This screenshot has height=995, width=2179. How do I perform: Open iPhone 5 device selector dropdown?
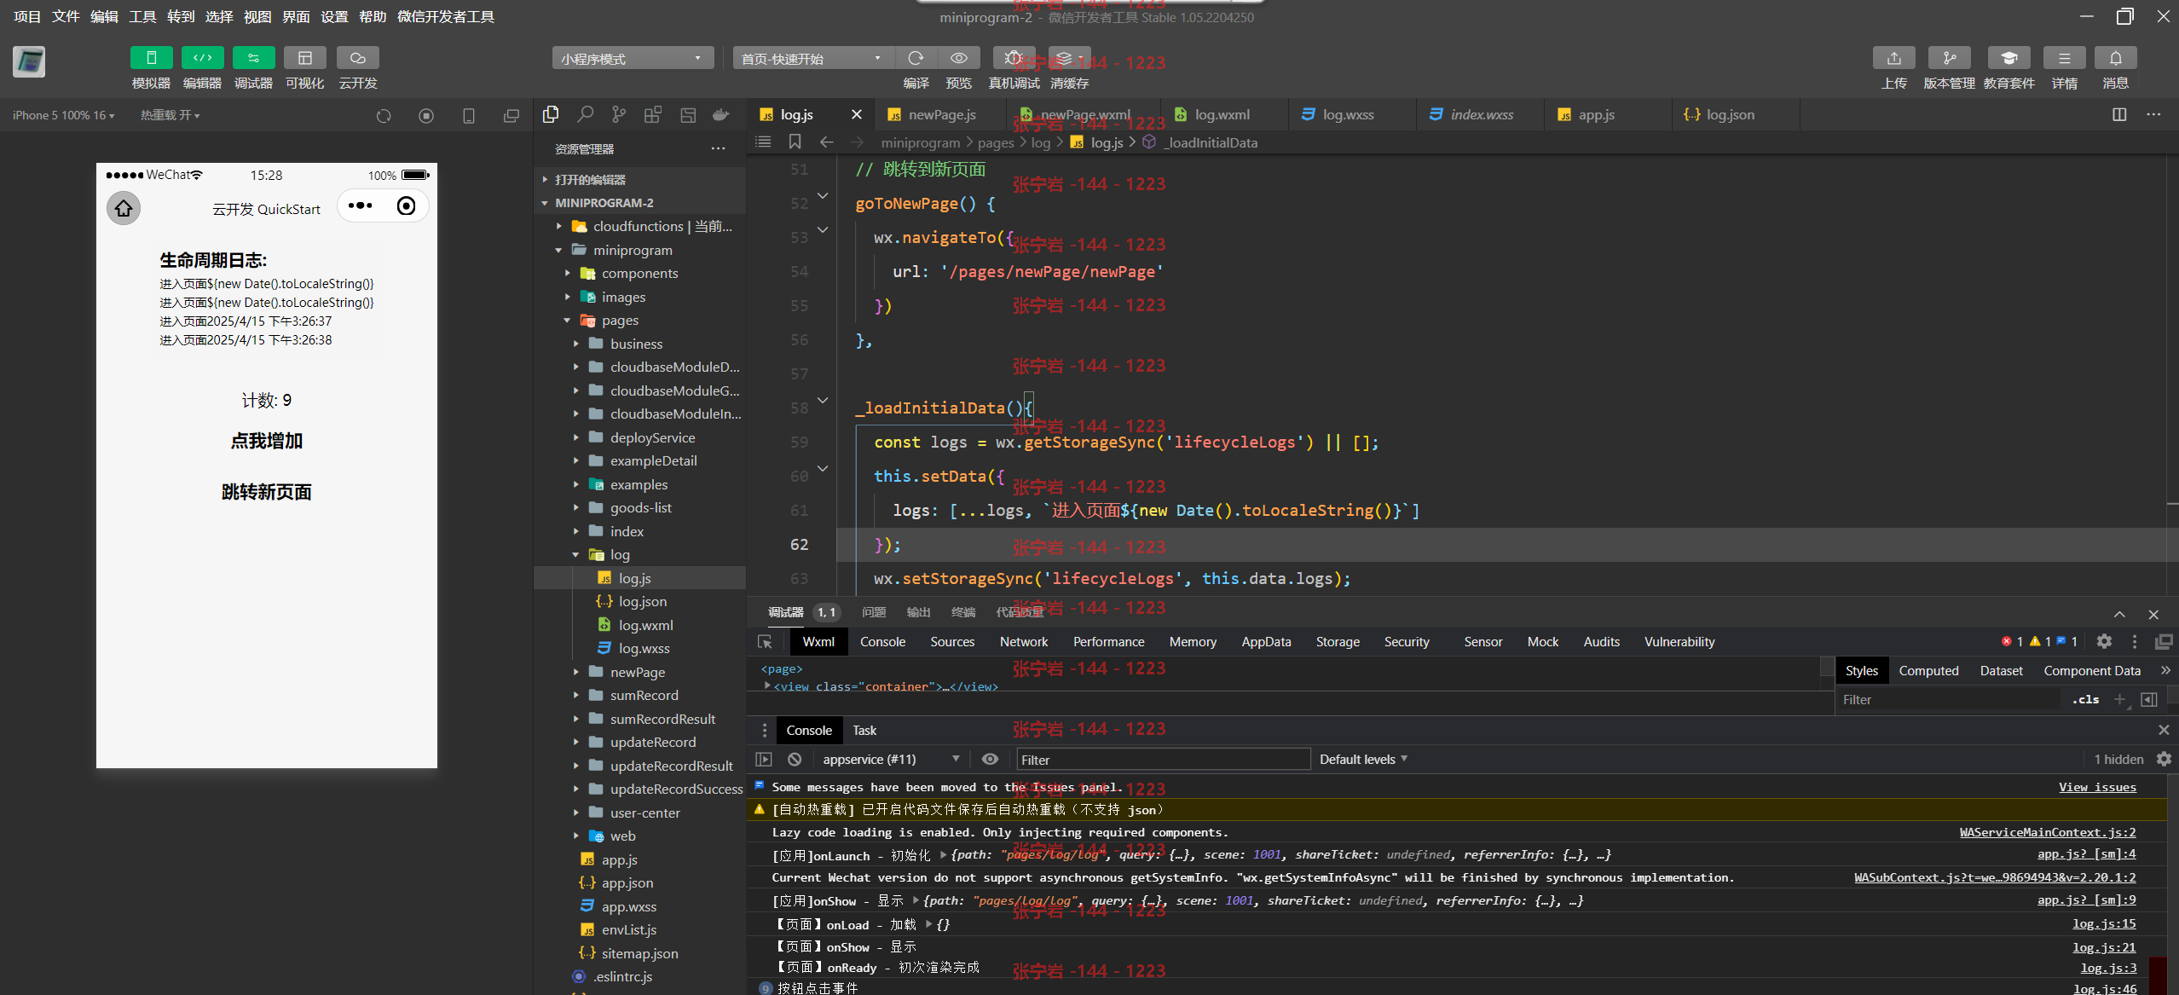click(63, 115)
